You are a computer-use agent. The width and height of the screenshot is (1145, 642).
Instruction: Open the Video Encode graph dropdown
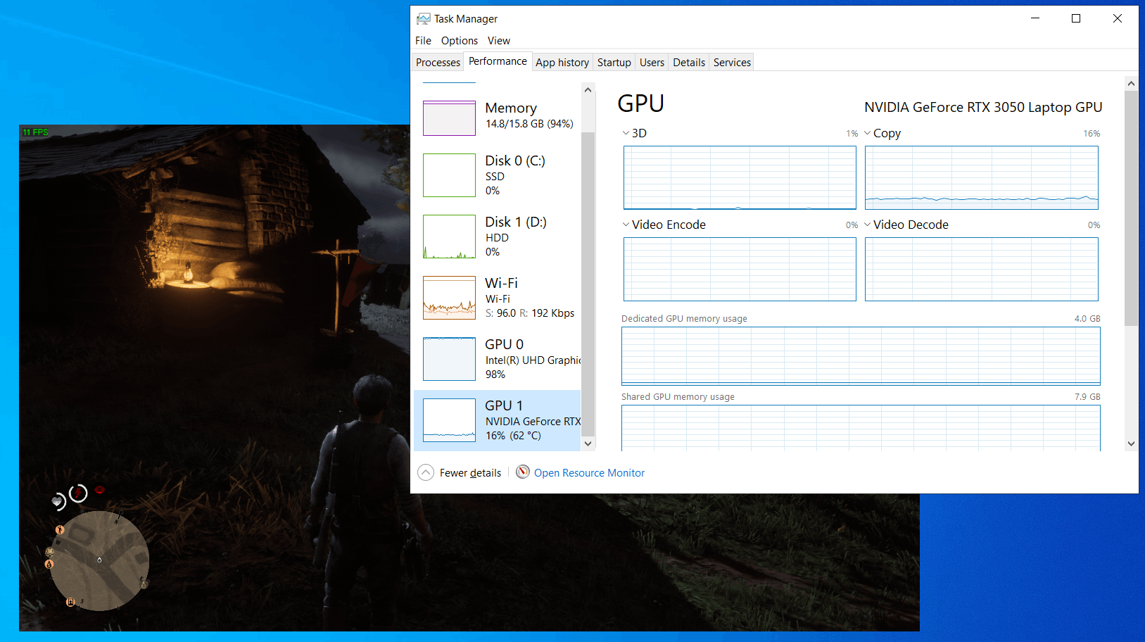pyautogui.click(x=626, y=225)
